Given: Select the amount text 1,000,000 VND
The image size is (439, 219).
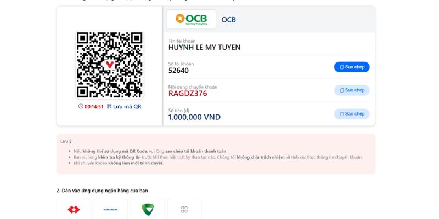Looking at the screenshot, I should click(194, 117).
